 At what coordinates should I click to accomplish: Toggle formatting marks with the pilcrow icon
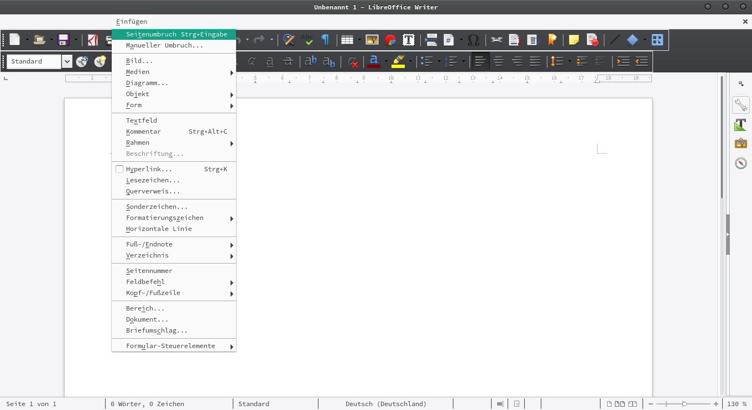(x=325, y=40)
